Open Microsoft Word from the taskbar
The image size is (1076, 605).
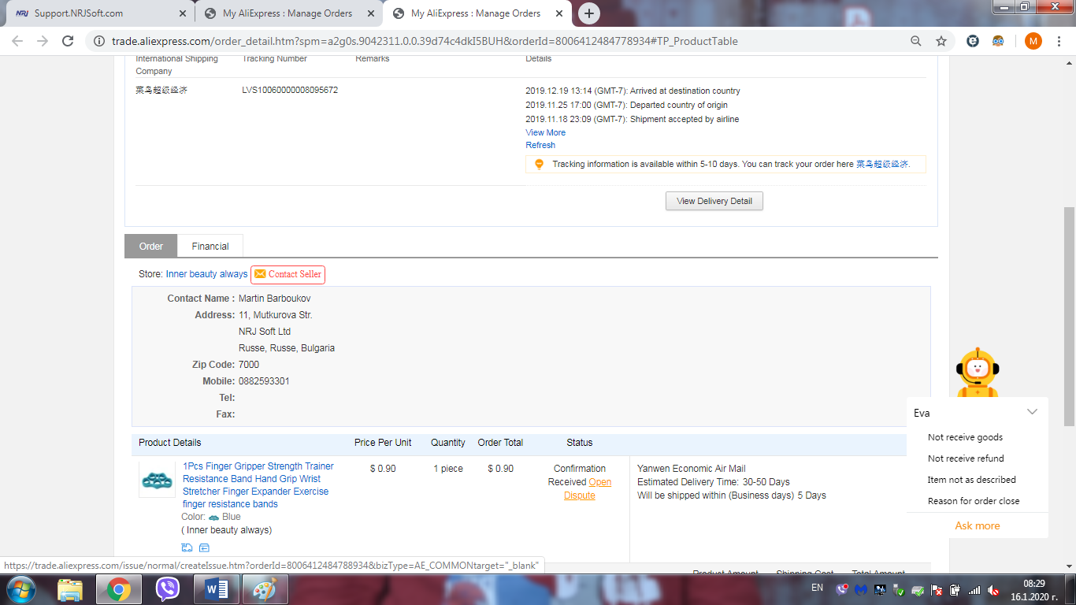tap(216, 589)
